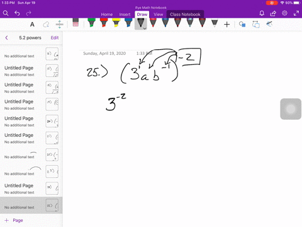Open settings gear in header
Image resolution: width=302 pixels, height=227 pixels.
(x=284, y=13)
